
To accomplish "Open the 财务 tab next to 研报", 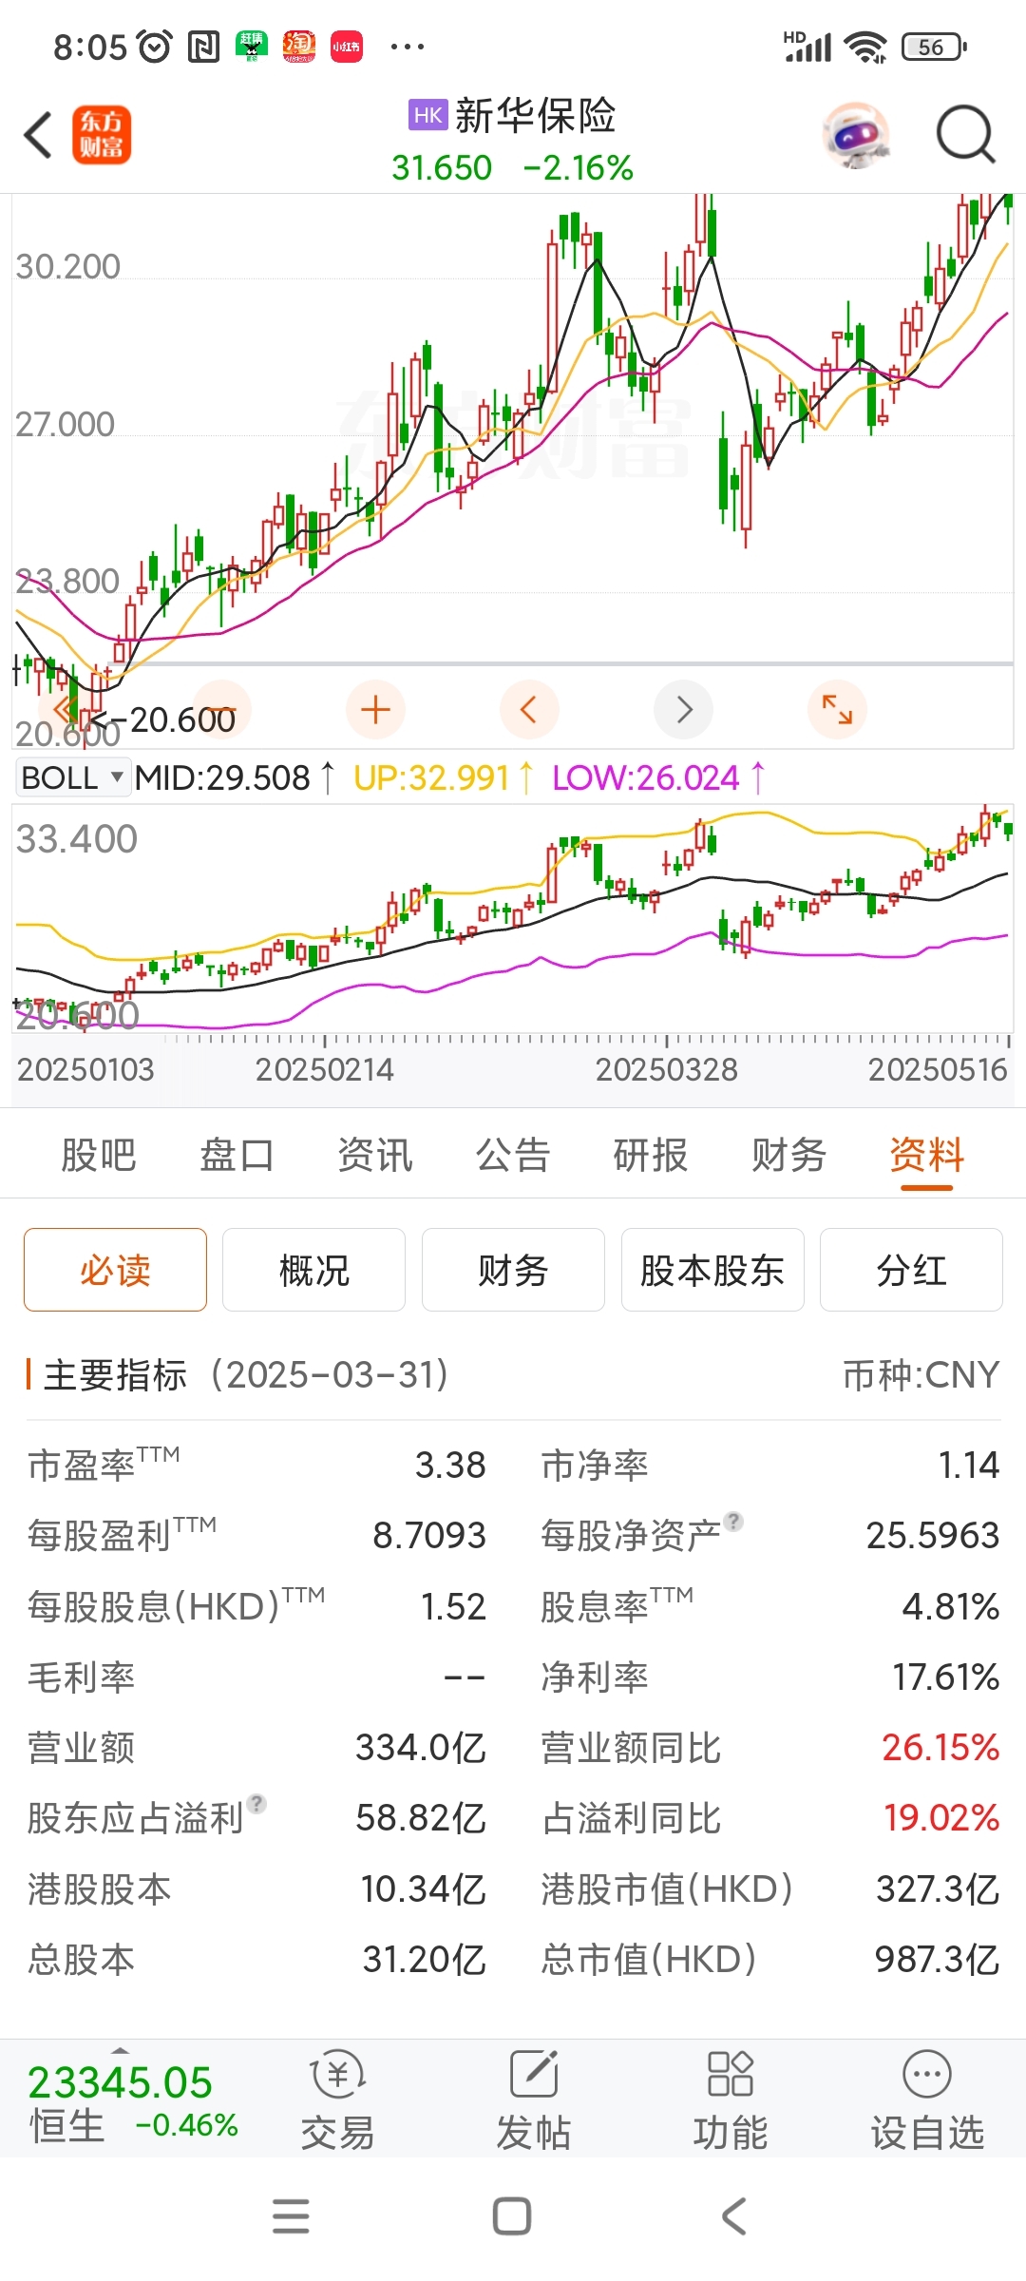I will tap(788, 1156).
